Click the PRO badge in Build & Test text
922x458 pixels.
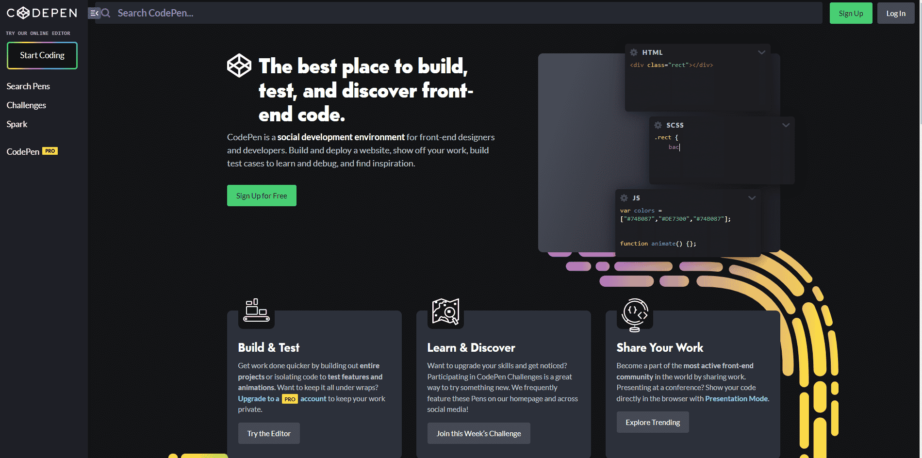tap(290, 399)
